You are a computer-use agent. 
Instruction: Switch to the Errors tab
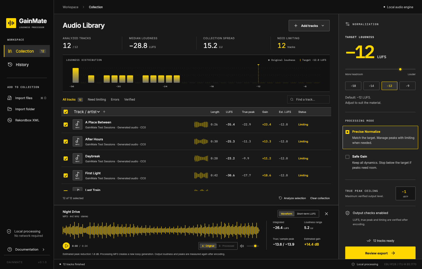[115, 99]
